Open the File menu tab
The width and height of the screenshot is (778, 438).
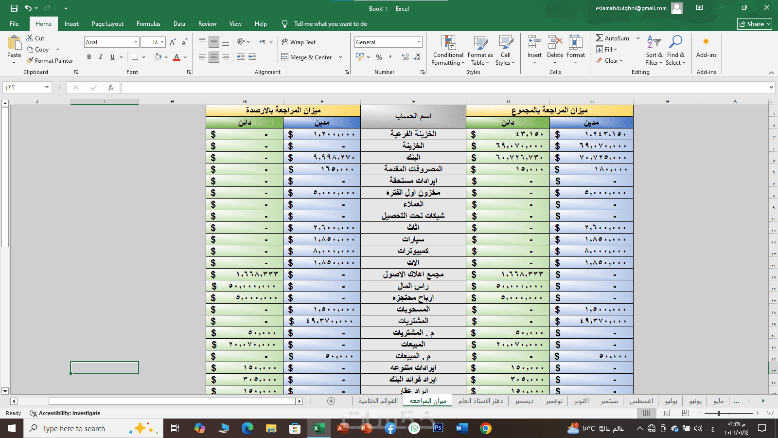pyautogui.click(x=14, y=24)
